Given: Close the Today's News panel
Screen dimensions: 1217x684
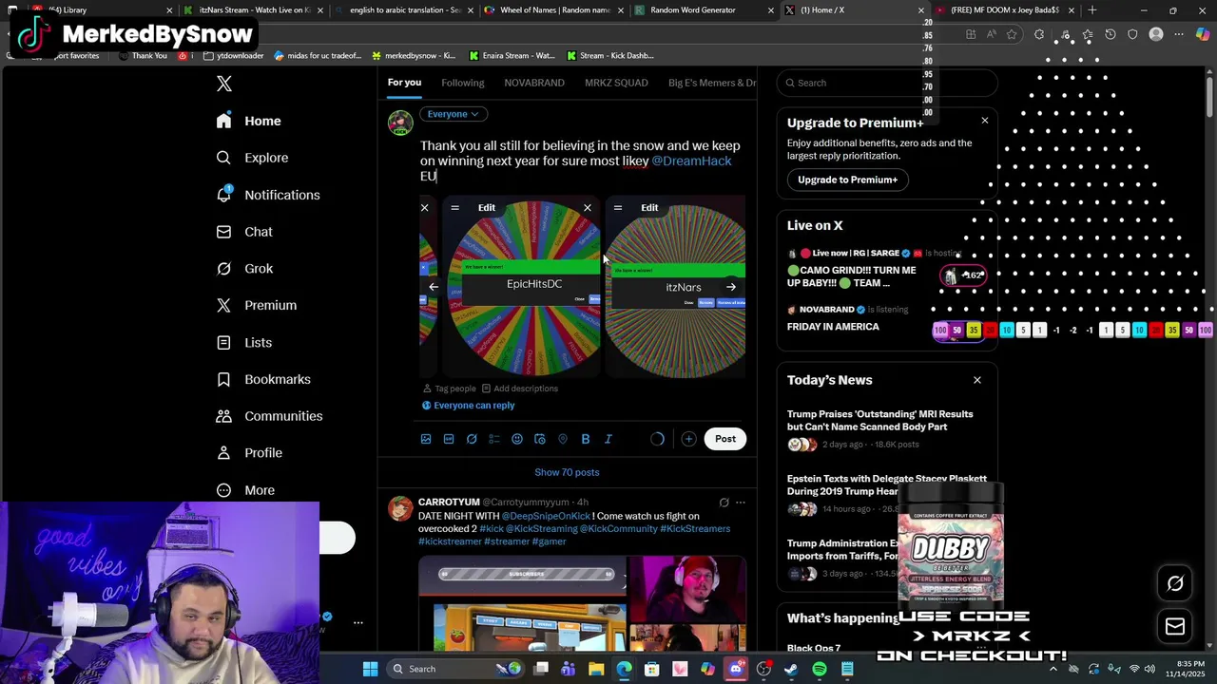Looking at the screenshot, I should click(x=977, y=380).
